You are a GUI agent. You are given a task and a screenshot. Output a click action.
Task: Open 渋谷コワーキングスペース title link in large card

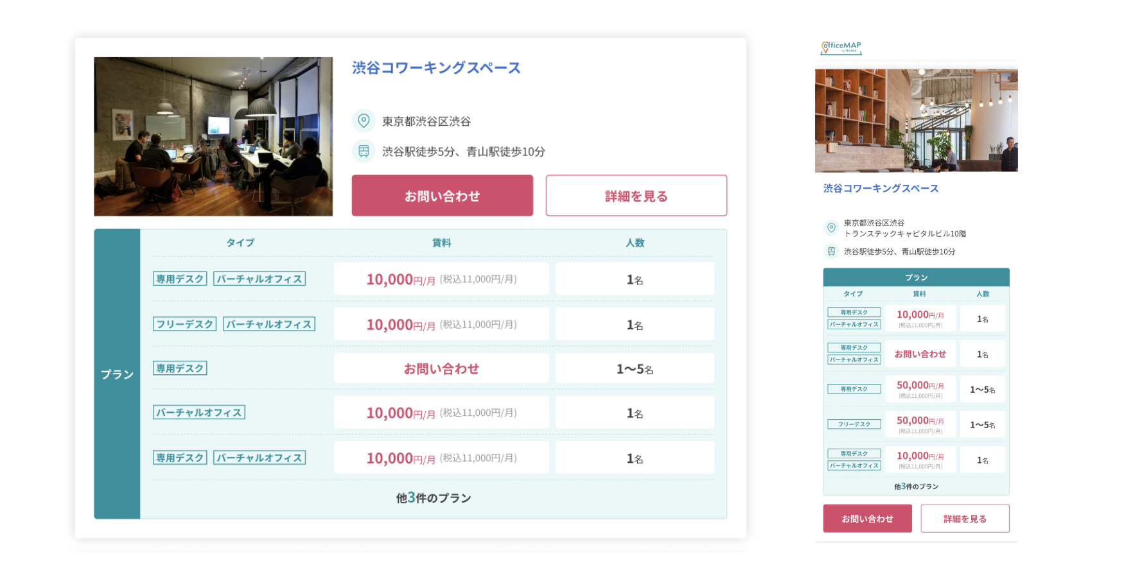[x=436, y=68]
